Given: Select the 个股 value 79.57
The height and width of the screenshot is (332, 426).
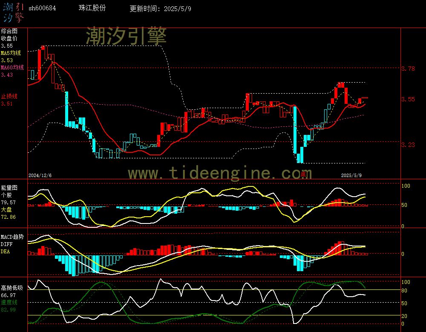Looking at the screenshot, I should (x=8, y=203).
